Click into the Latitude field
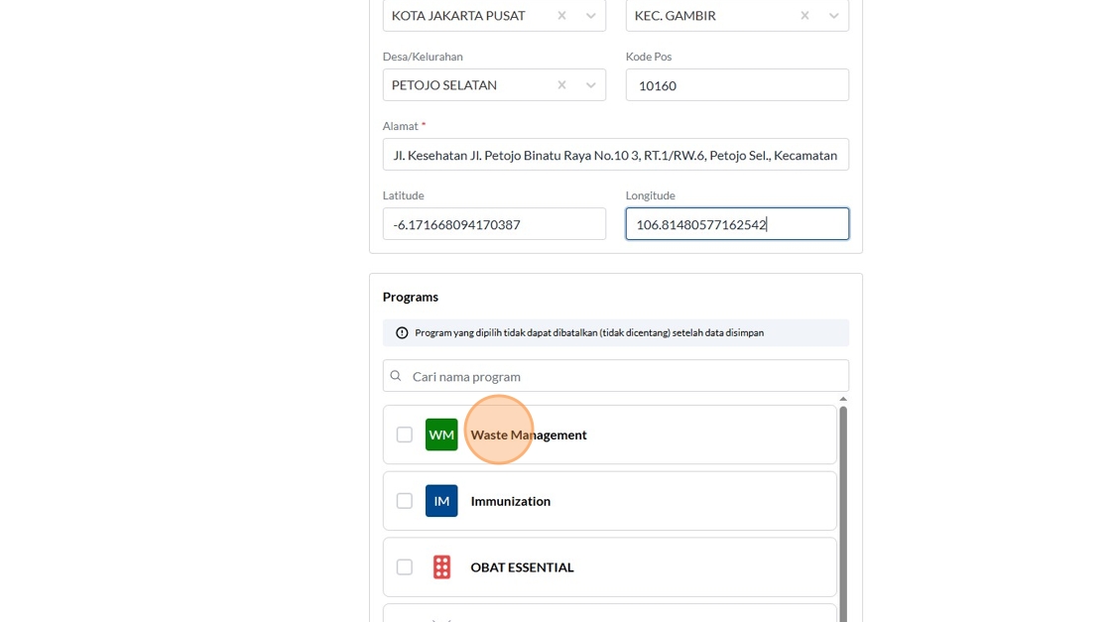The width and height of the screenshot is (1111, 622). tap(494, 224)
